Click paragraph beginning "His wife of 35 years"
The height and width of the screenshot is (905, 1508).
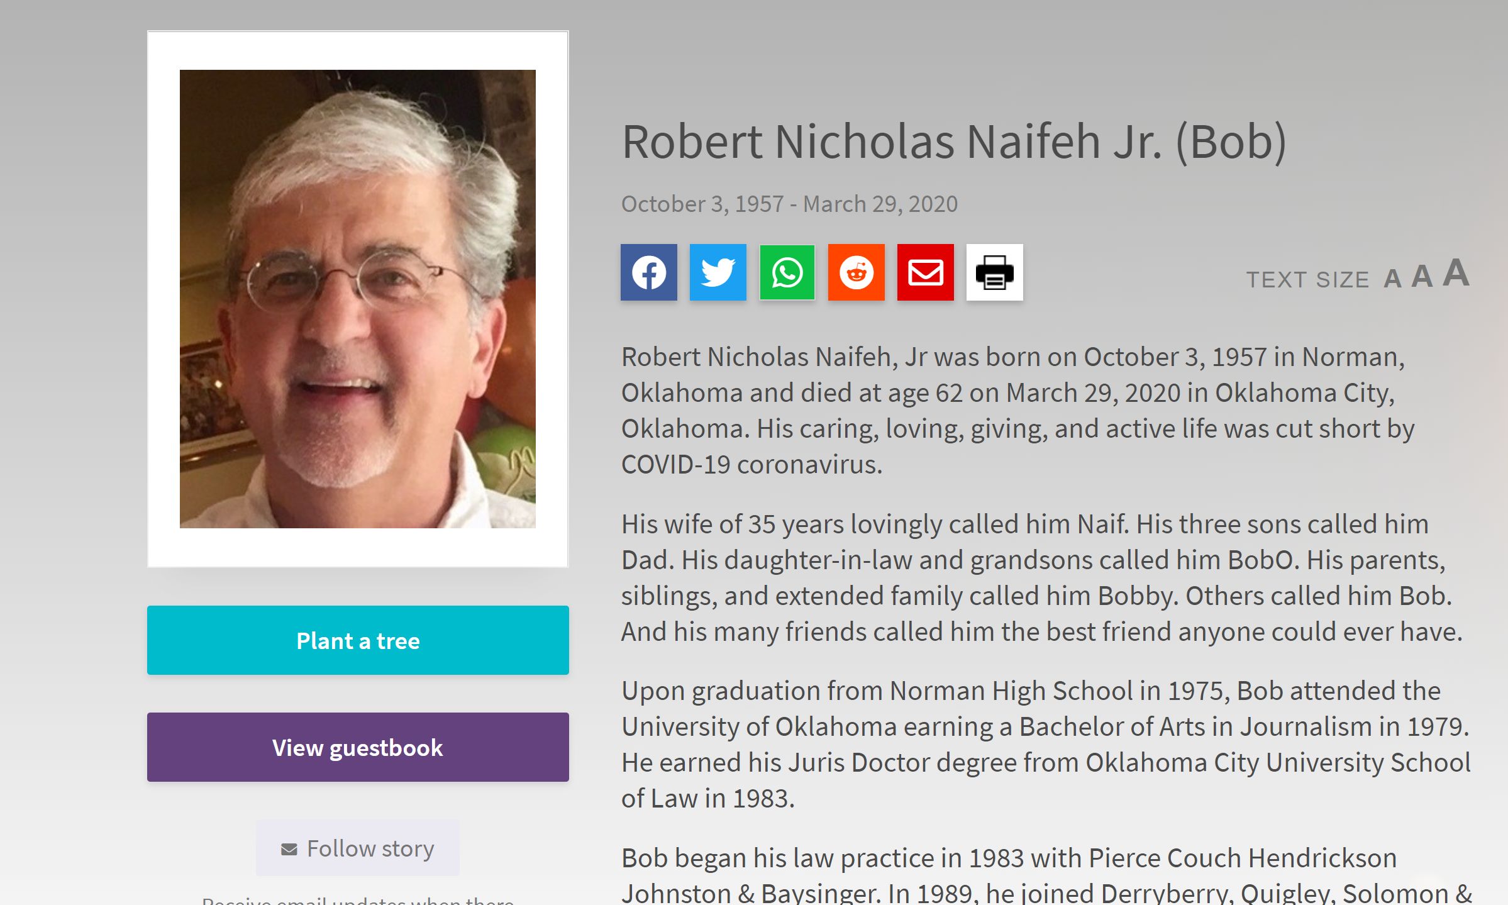pyautogui.click(x=1042, y=577)
